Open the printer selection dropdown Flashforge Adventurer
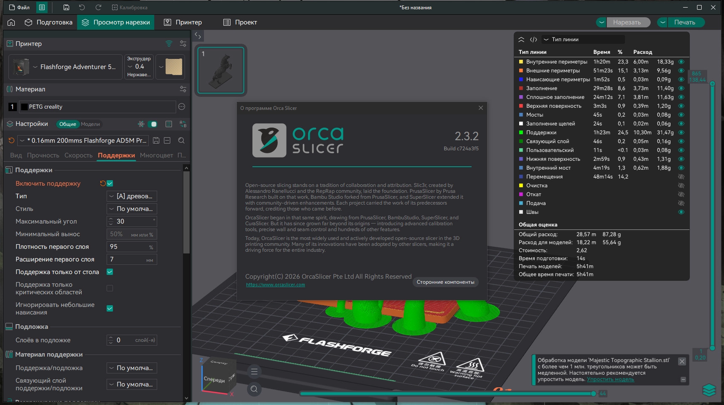 65,67
